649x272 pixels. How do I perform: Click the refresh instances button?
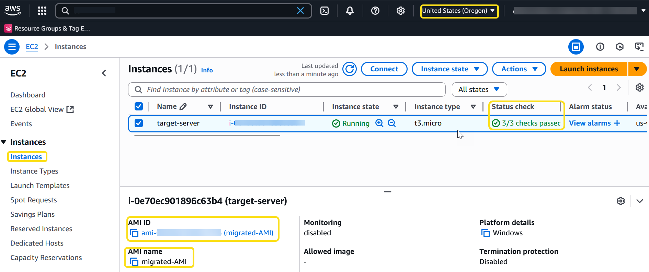point(350,69)
